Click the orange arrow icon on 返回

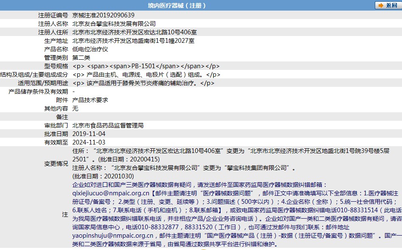[x=381, y=6]
